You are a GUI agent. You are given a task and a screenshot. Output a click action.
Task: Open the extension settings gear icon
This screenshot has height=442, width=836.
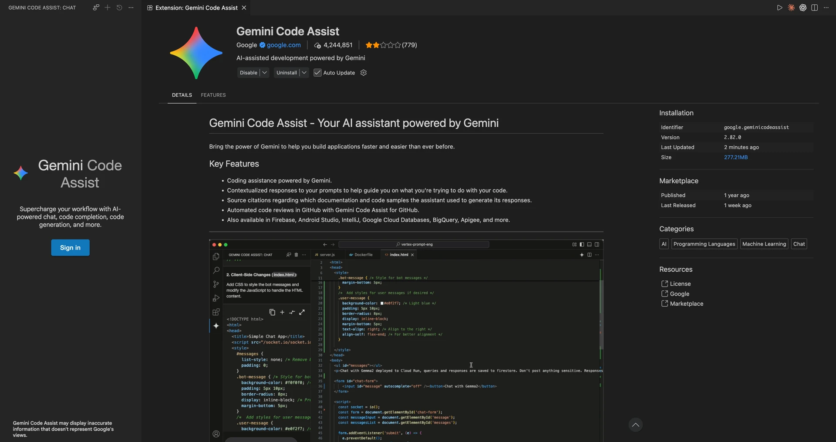(x=364, y=73)
